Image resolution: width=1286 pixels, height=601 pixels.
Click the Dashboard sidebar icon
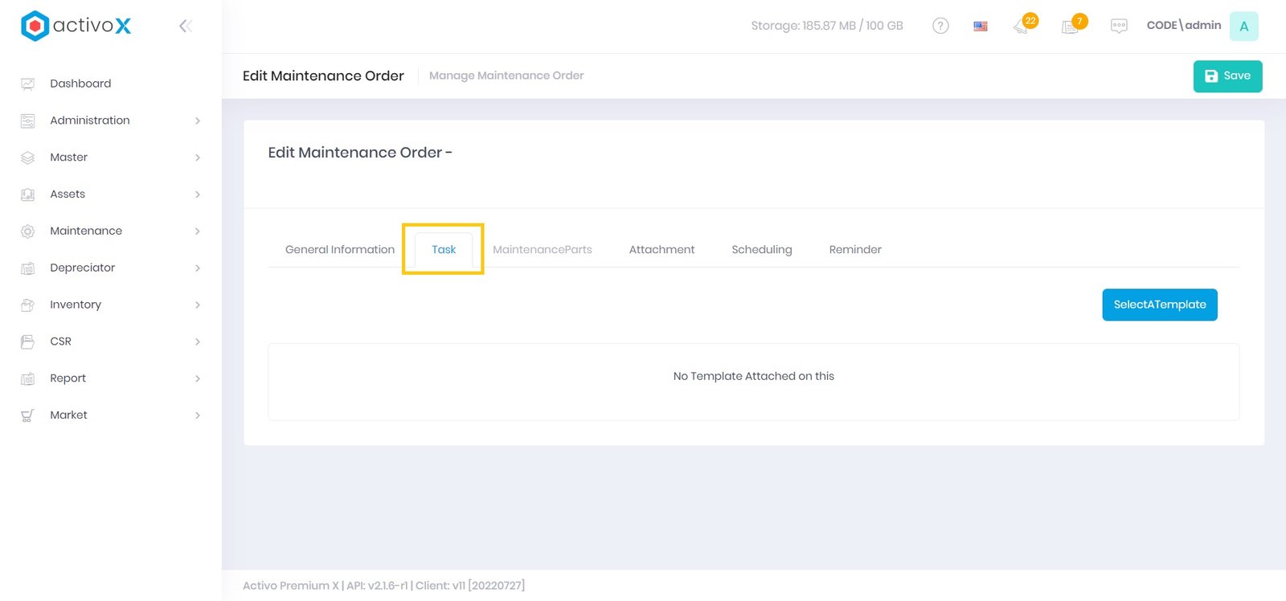28,84
